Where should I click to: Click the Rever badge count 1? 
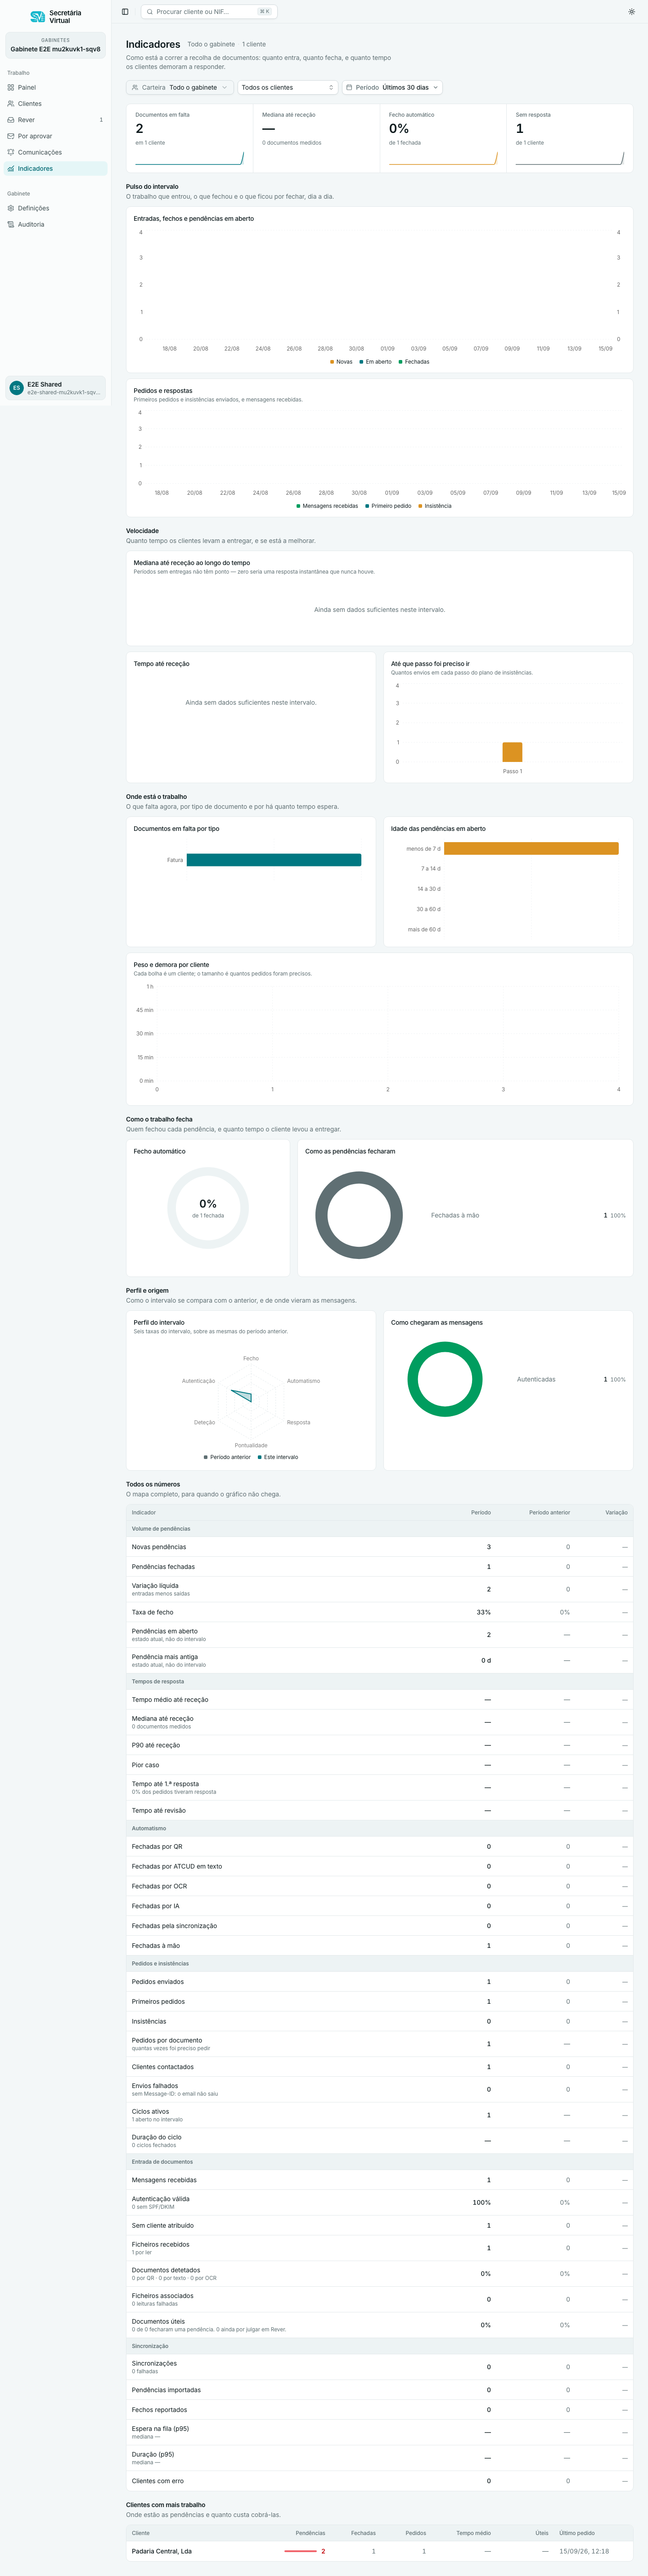(101, 120)
